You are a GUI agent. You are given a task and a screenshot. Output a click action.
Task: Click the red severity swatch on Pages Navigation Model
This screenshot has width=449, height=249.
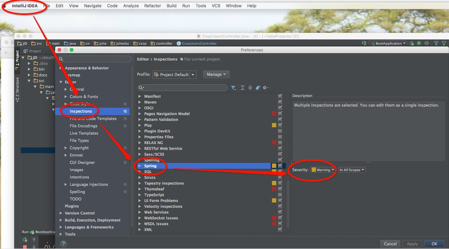tap(274, 113)
